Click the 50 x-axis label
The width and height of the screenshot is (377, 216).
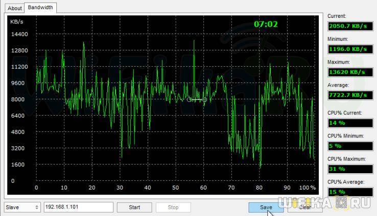[176, 187]
